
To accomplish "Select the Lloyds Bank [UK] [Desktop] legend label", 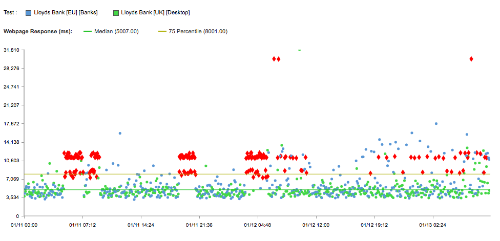I will (156, 13).
